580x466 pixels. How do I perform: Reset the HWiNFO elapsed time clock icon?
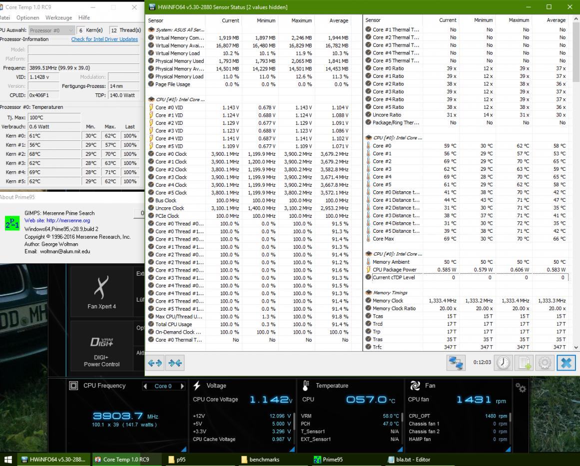click(x=503, y=363)
